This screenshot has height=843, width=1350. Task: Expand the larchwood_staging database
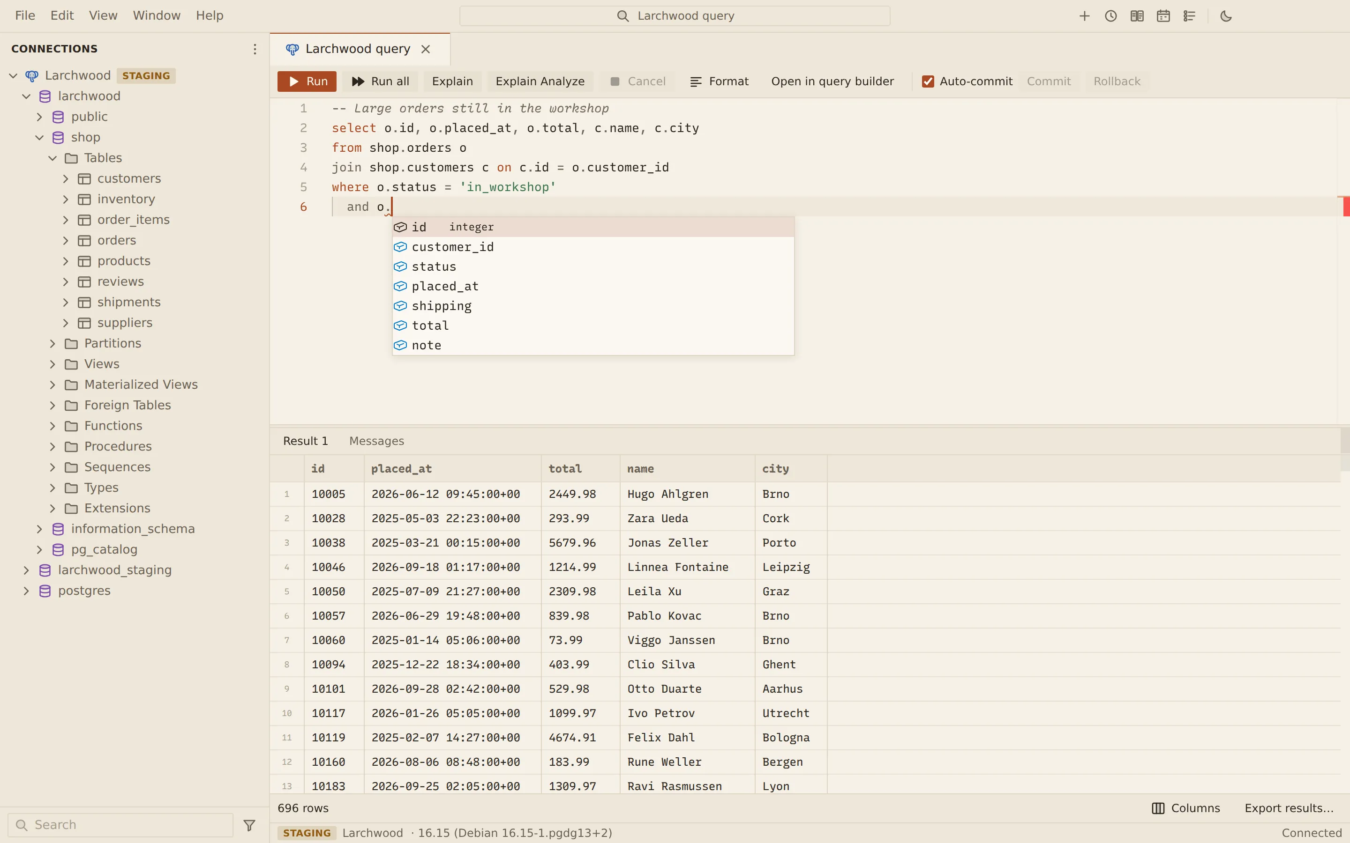tap(26, 570)
